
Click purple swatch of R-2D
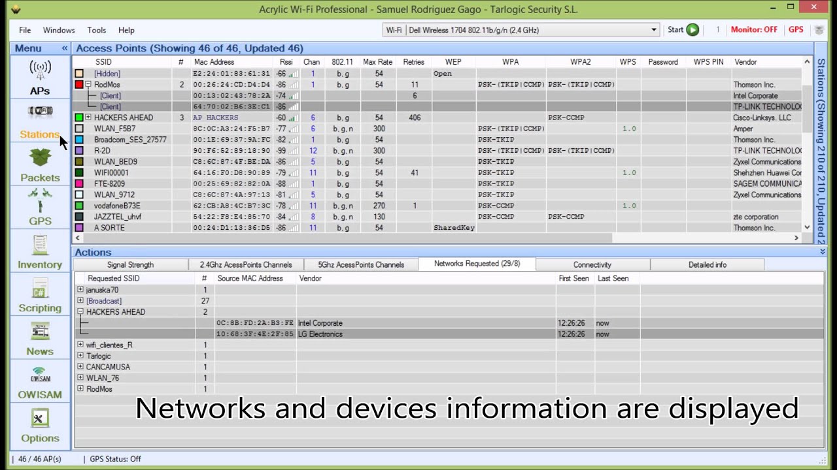click(79, 151)
